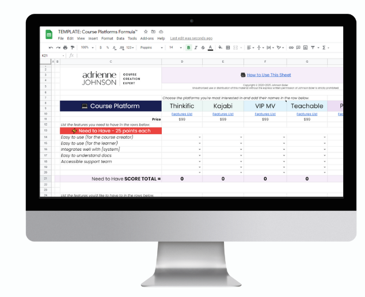Open VIP MV dropdown for Integrates well row
Image resolution: width=365 pixels, height=297 pixels.
coord(284,150)
